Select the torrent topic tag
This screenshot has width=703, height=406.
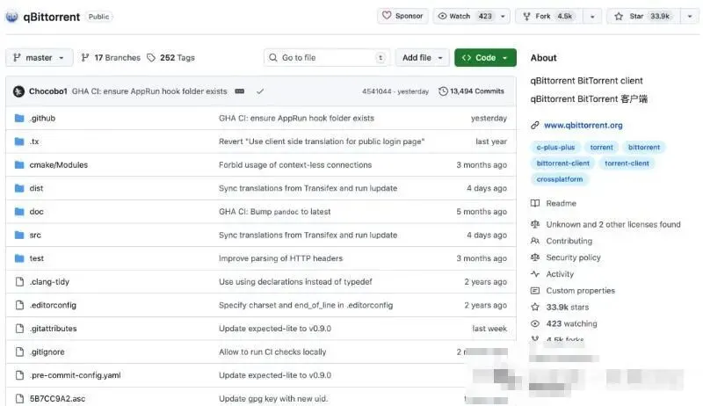pyautogui.click(x=601, y=147)
